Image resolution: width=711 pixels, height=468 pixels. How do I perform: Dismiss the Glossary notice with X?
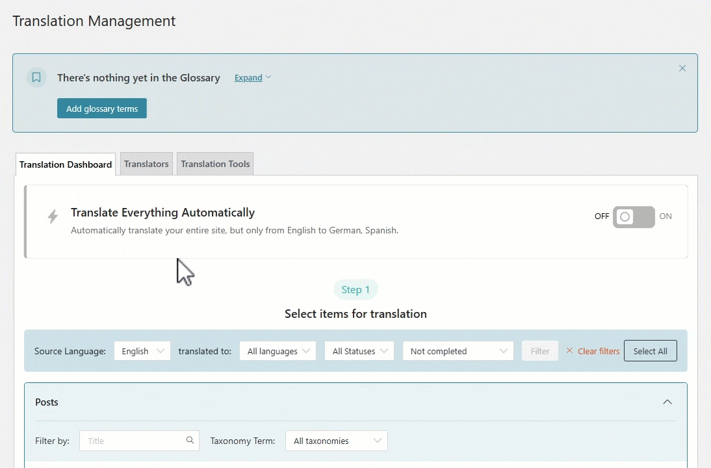[x=682, y=68]
